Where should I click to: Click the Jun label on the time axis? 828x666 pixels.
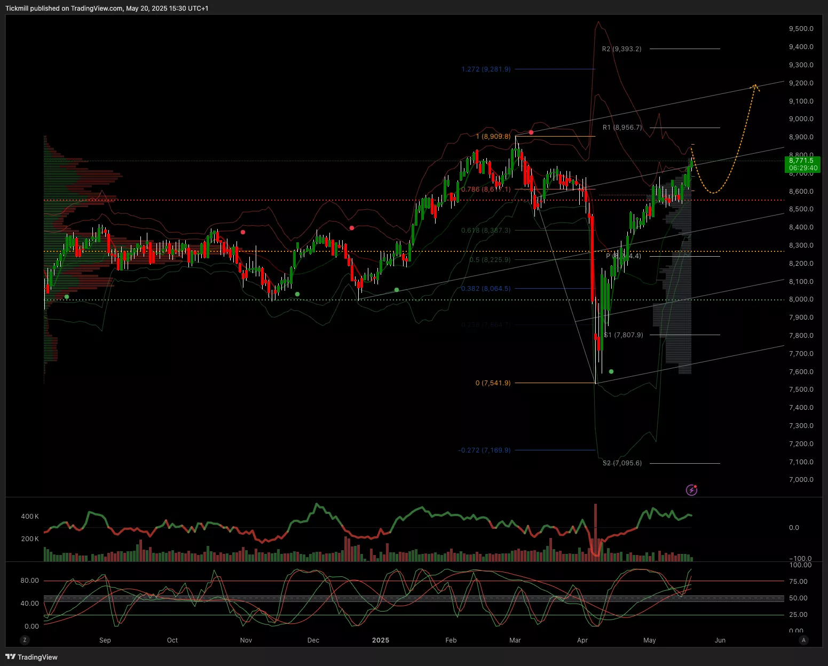coord(720,640)
